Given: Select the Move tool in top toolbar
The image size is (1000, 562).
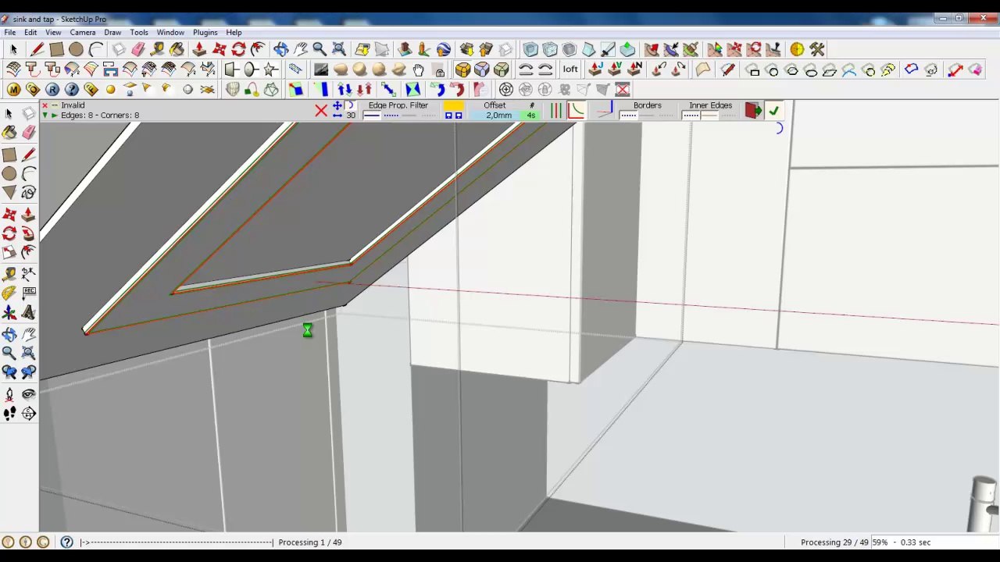Looking at the screenshot, I should (220, 49).
